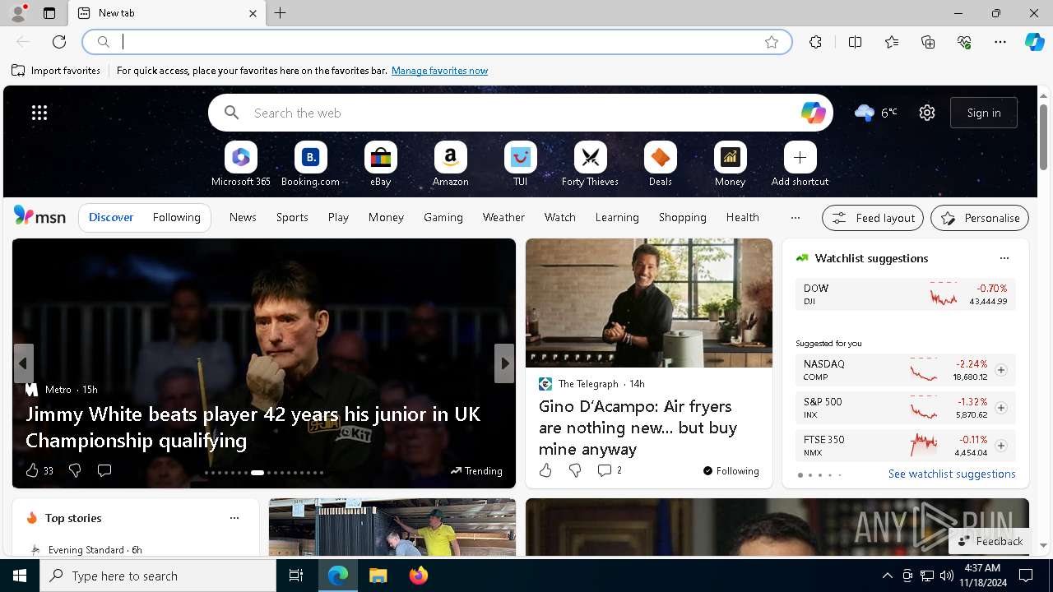
Task: Like the Gino D'Acampo article
Action: tap(545, 470)
